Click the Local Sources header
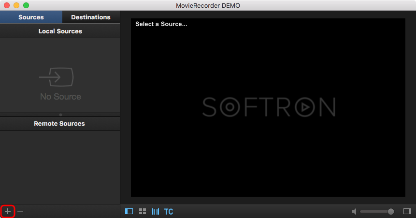 (x=60, y=31)
